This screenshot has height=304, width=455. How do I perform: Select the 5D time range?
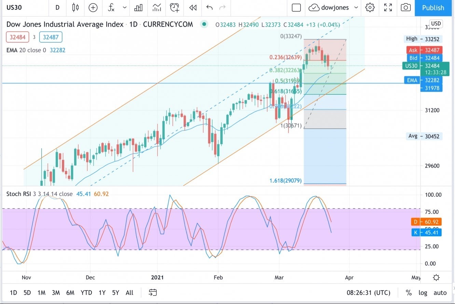click(27, 293)
